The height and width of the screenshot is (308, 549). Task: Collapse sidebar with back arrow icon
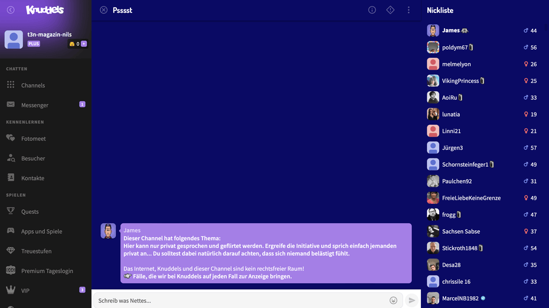coord(11,10)
